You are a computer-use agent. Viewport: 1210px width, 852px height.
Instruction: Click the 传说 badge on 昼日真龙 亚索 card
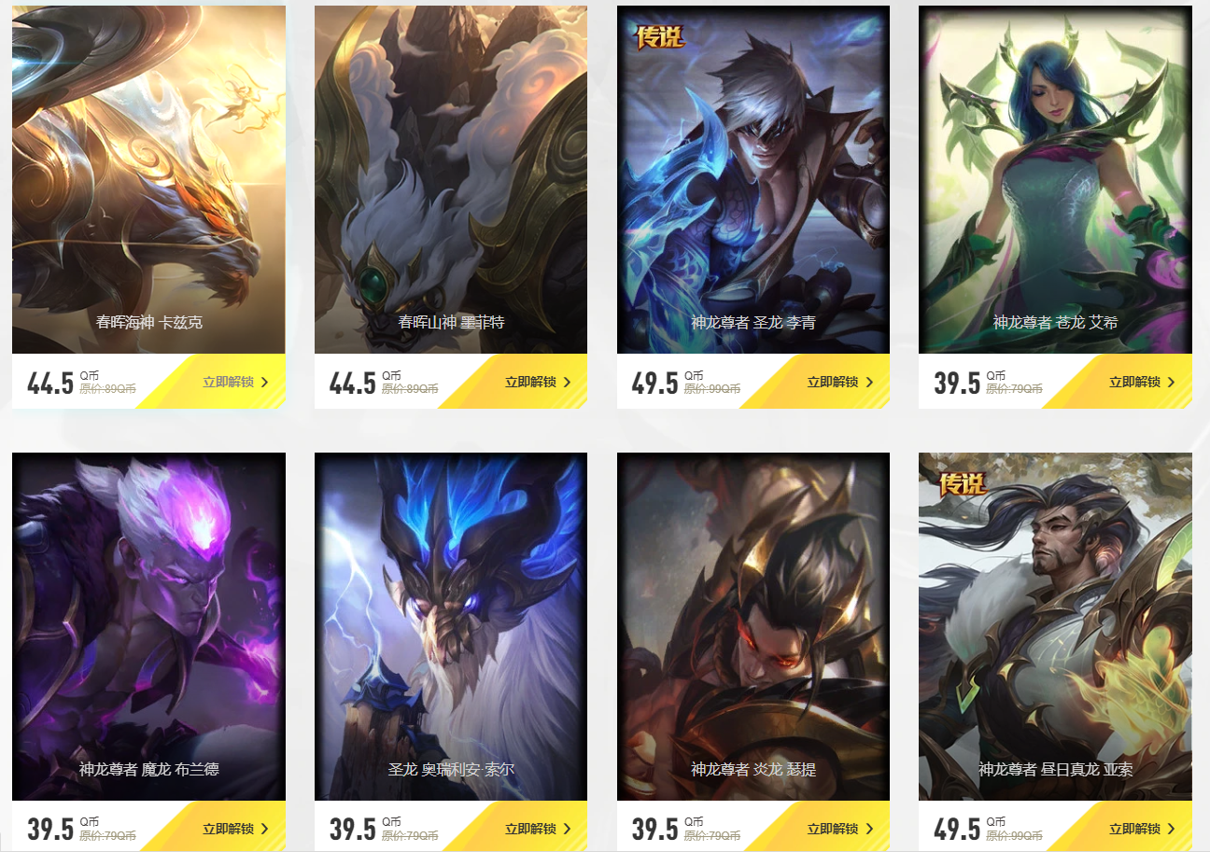click(x=962, y=483)
